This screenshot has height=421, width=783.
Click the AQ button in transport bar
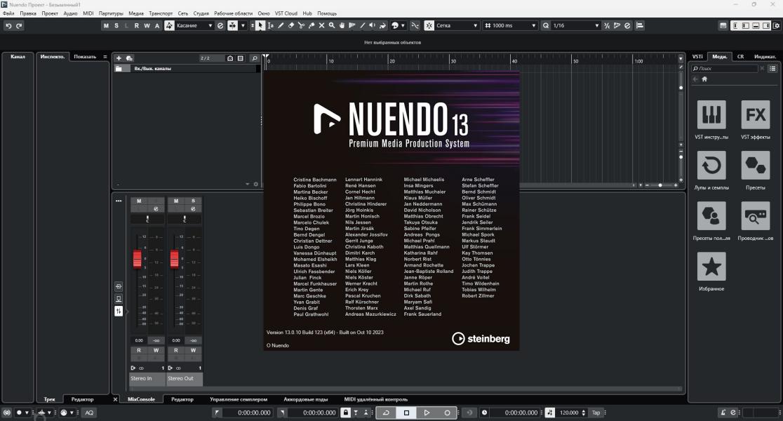tap(89, 413)
